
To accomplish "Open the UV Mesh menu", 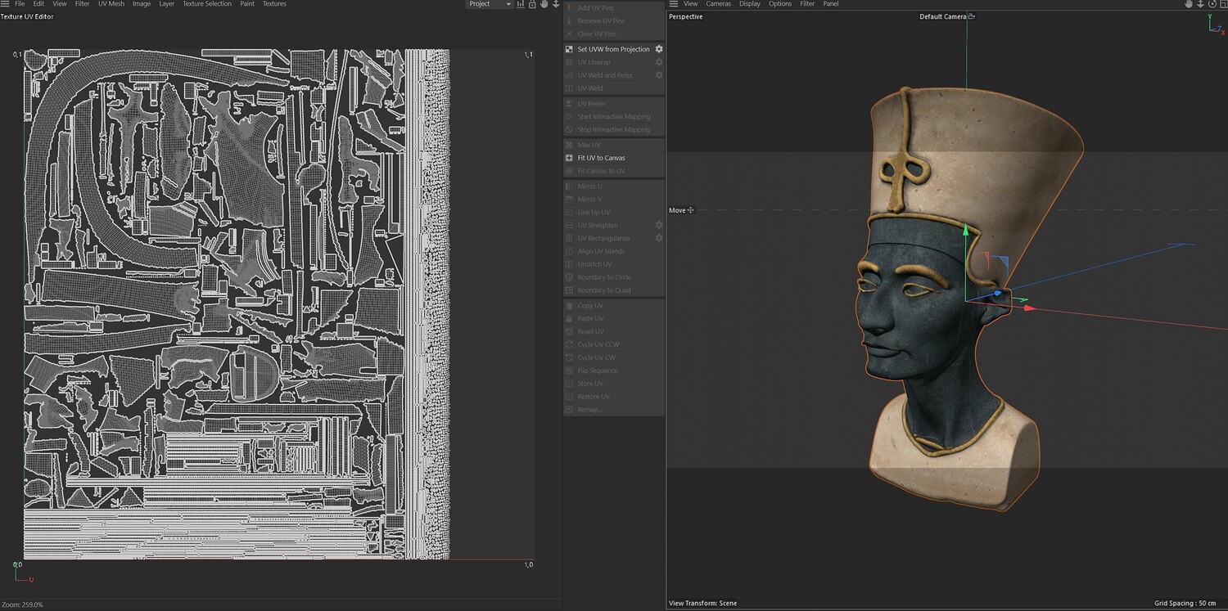I will click(x=111, y=4).
